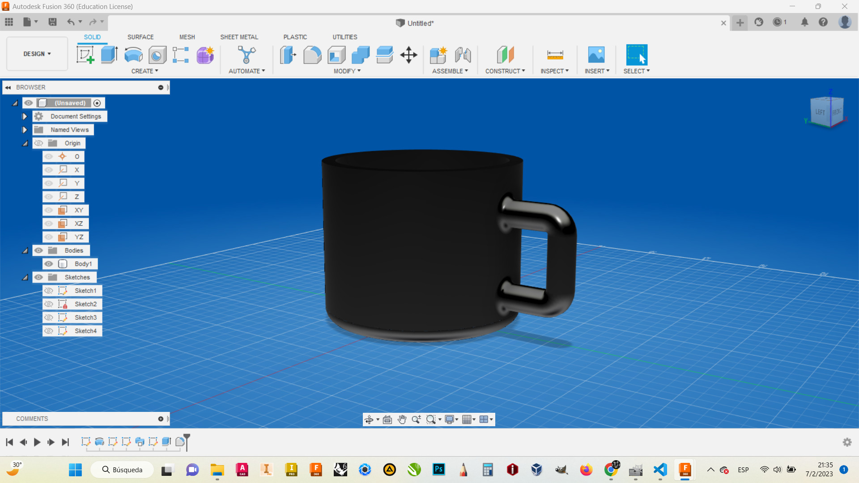
Task: Click the Save disk icon
Action: pyautogui.click(x=52, y=22)
